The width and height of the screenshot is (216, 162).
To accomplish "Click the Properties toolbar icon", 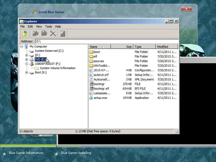I will tap(63, 34).
